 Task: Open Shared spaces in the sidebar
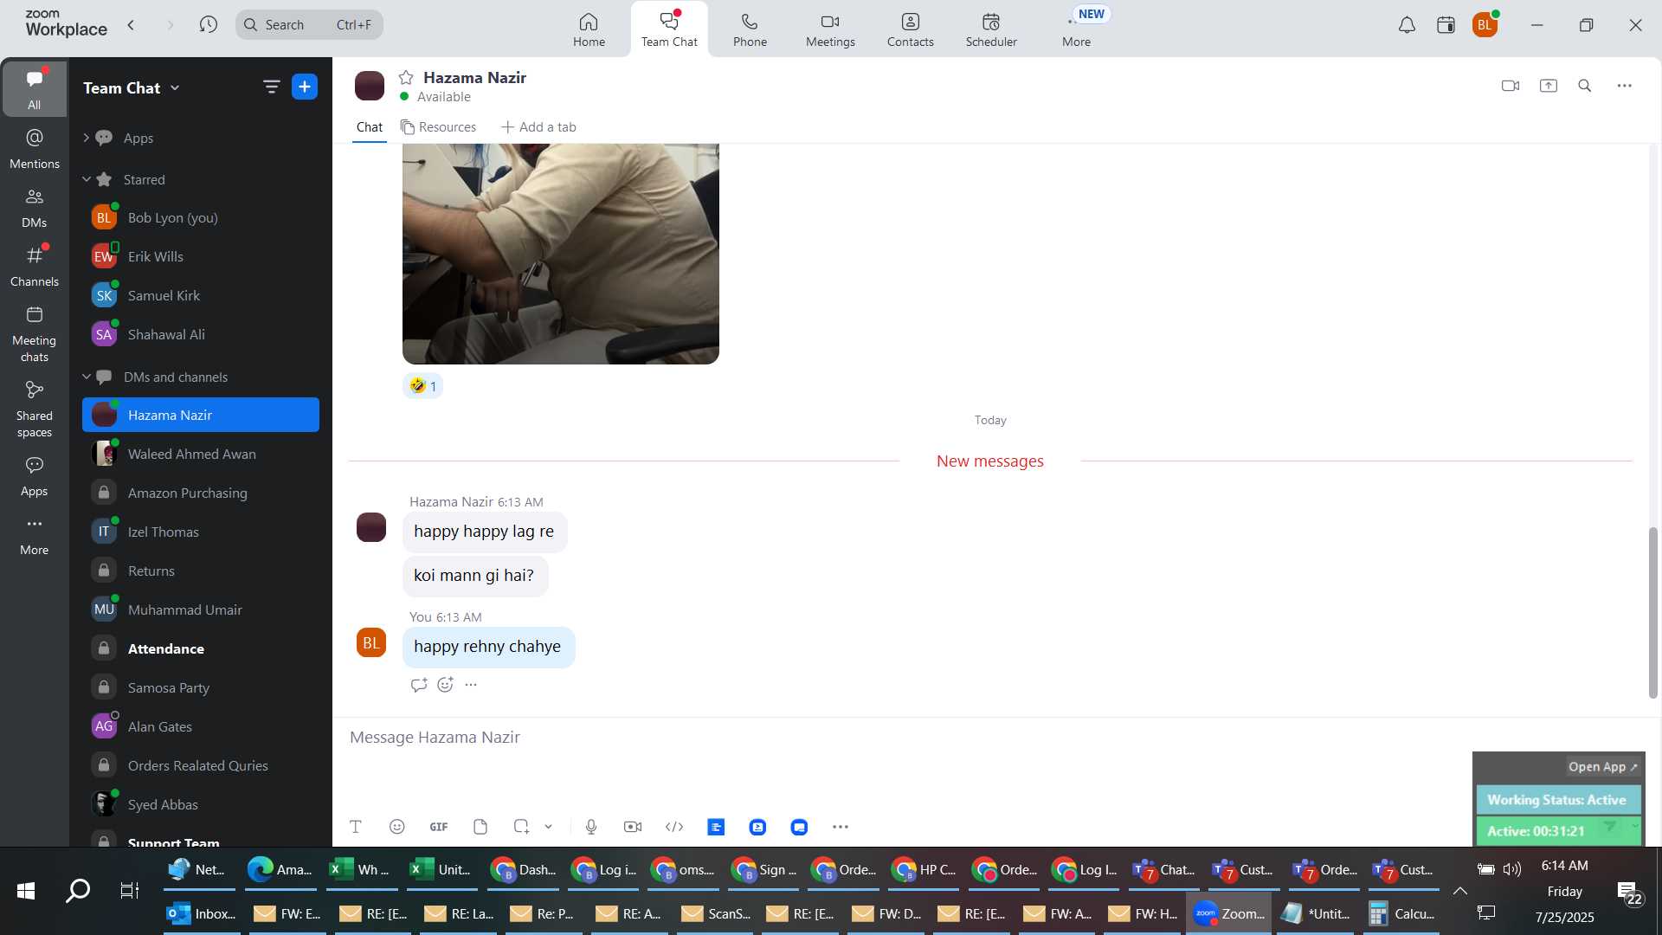(35, 409)
